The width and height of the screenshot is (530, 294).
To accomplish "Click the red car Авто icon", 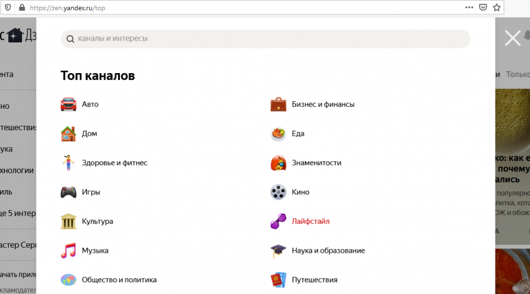I will click(x=68, y=104).
